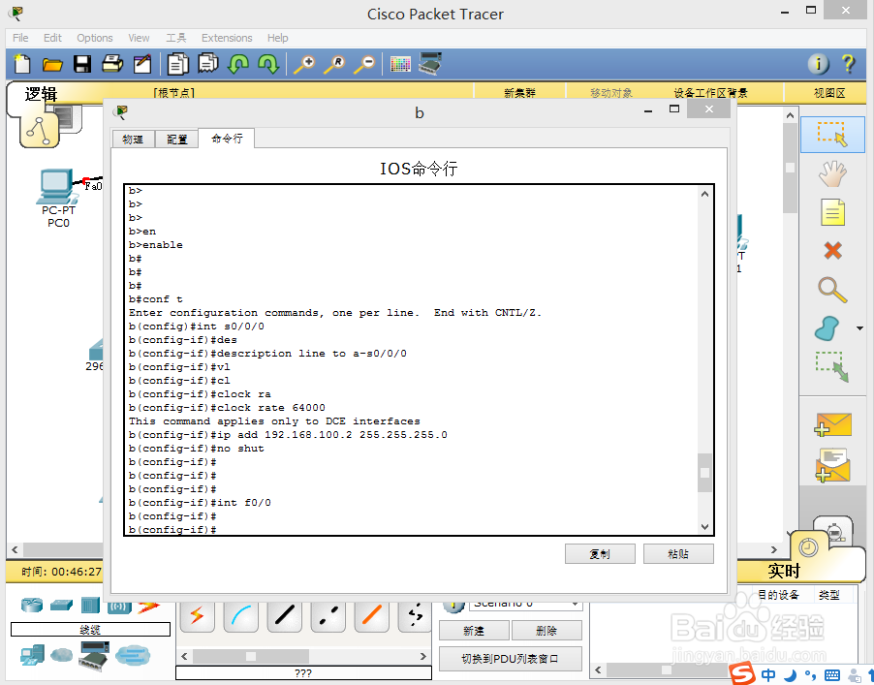
Task: Zoom in using the magnifier plus icon
Action: 304,65
